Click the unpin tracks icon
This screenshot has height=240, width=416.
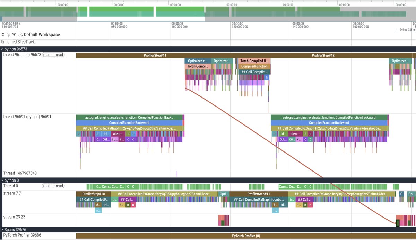[8, 35]
